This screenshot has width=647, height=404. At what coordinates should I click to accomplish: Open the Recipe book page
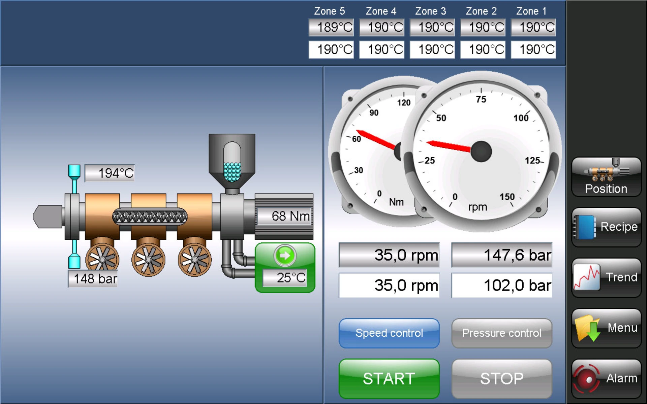[x=606, y=227]
